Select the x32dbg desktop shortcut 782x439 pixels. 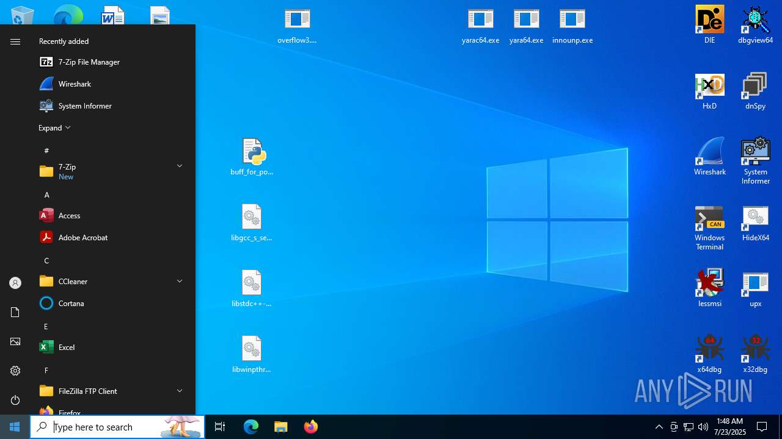pyautogui.click(x=755, y=354)
